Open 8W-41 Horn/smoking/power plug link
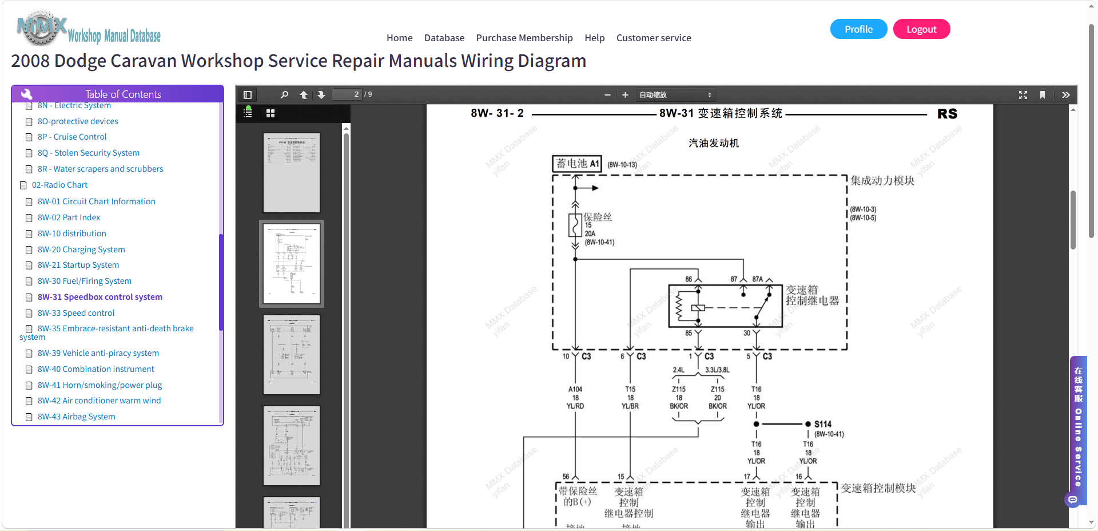 100,385
